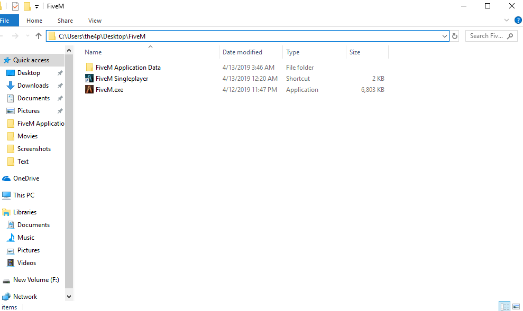The width and height of the screenshot is (523, 311).
Task: Open the address bar history dropdown
Action: tap(445, 36)
